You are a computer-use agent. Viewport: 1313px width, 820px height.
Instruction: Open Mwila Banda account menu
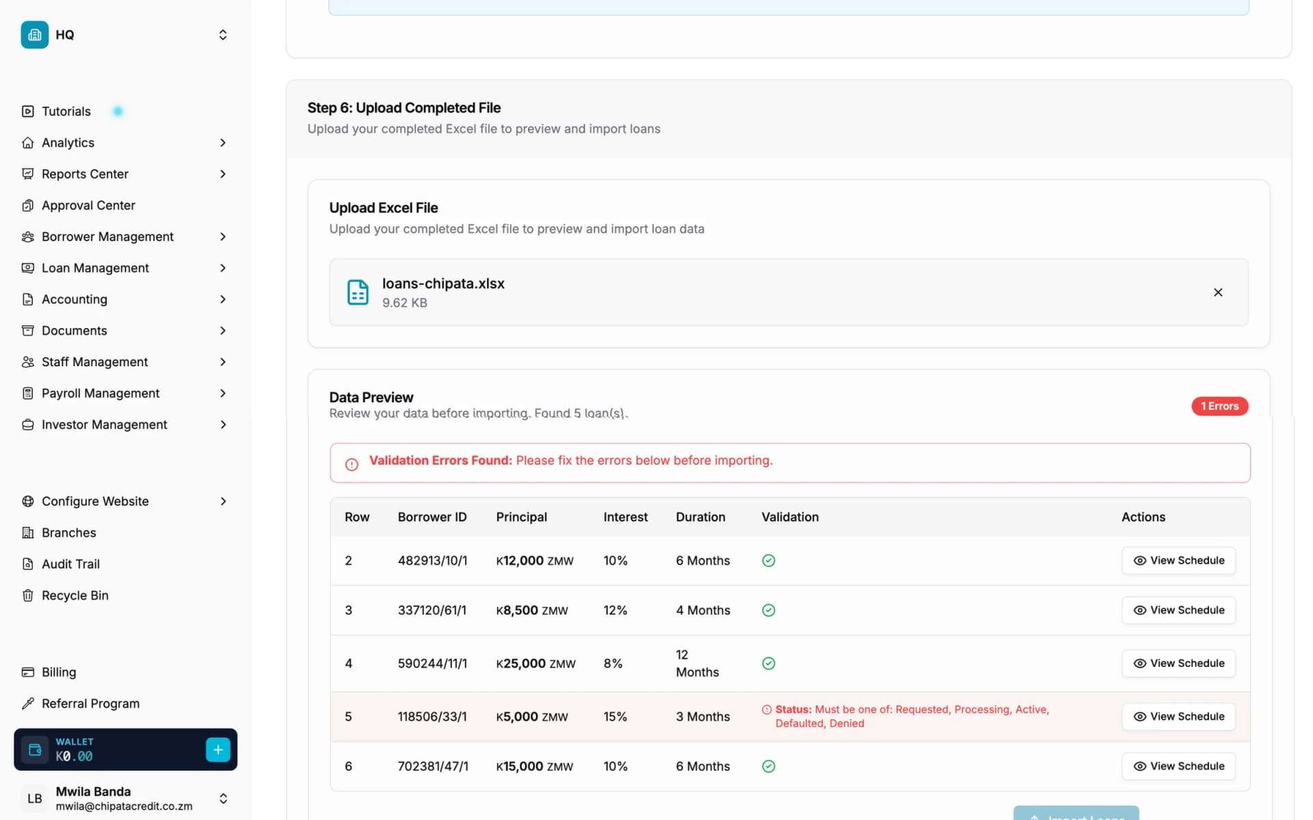click(126, 798)
